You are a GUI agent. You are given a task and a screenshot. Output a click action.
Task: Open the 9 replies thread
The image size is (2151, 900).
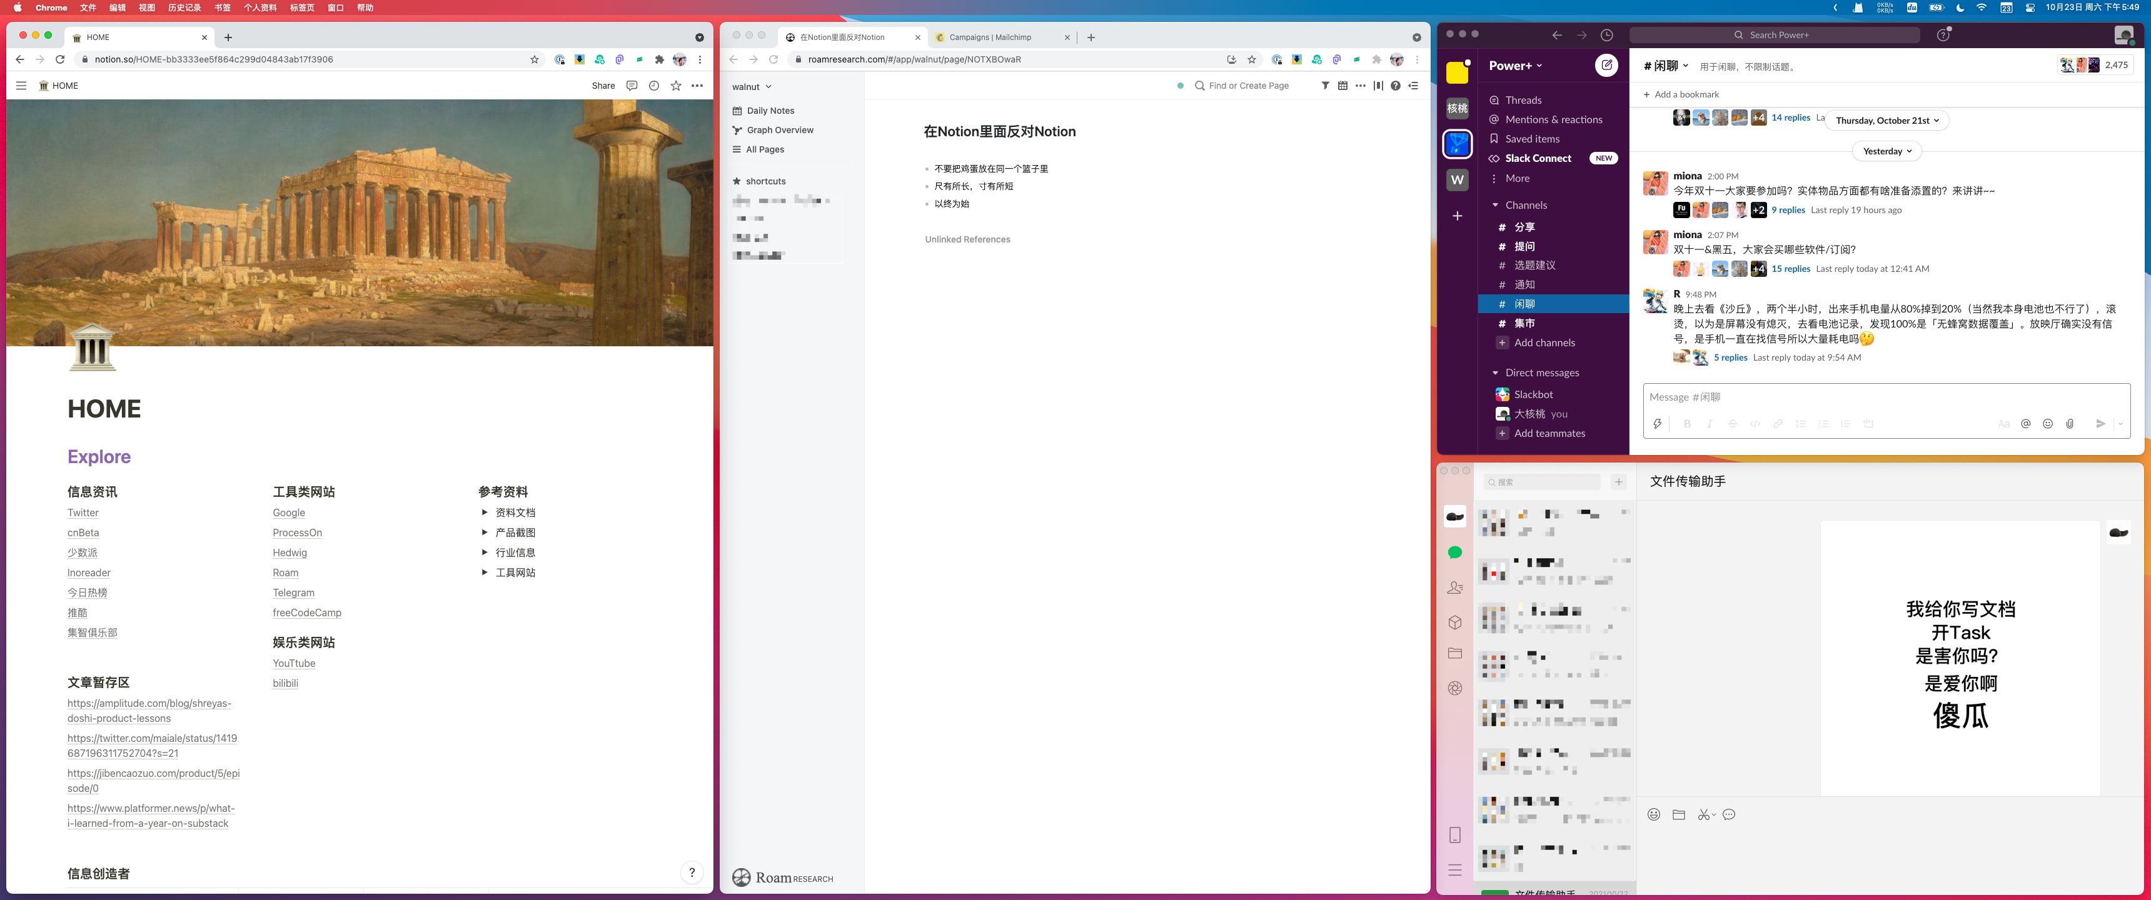(x=1788, y=209)
